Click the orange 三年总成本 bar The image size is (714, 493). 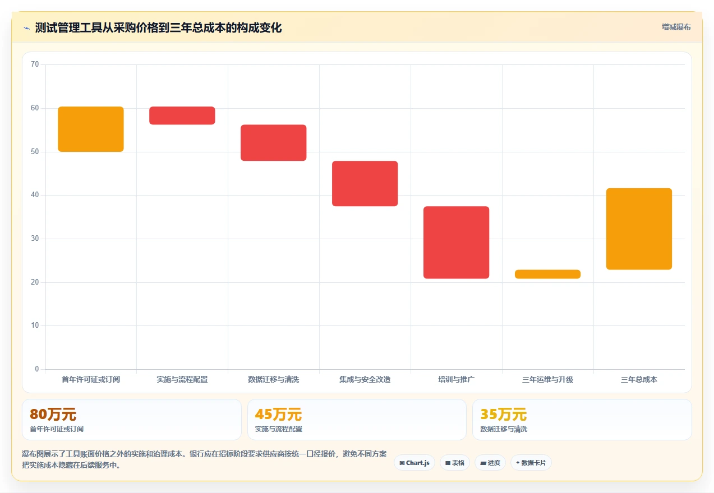[x=639, y=229]
